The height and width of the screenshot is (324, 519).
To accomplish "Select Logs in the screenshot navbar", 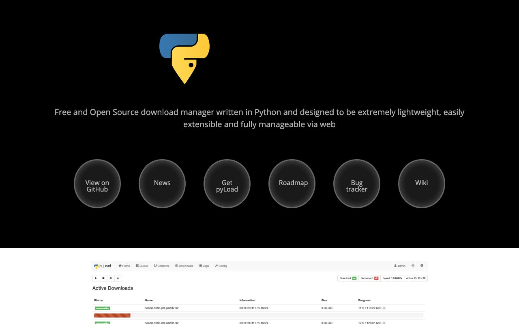I will (x=204, y=266).
